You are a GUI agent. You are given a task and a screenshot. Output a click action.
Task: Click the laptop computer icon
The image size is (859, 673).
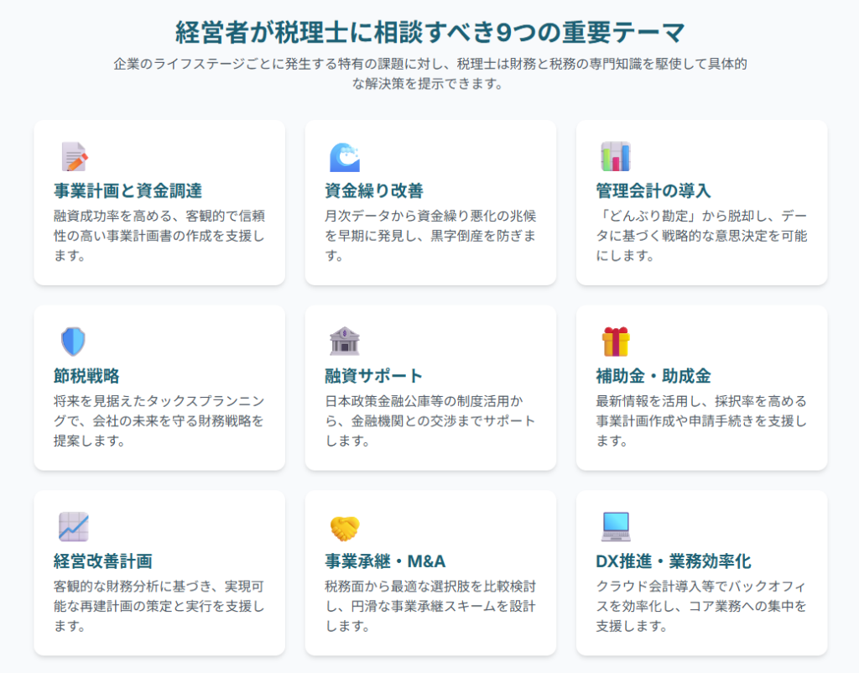click(615, 527)
